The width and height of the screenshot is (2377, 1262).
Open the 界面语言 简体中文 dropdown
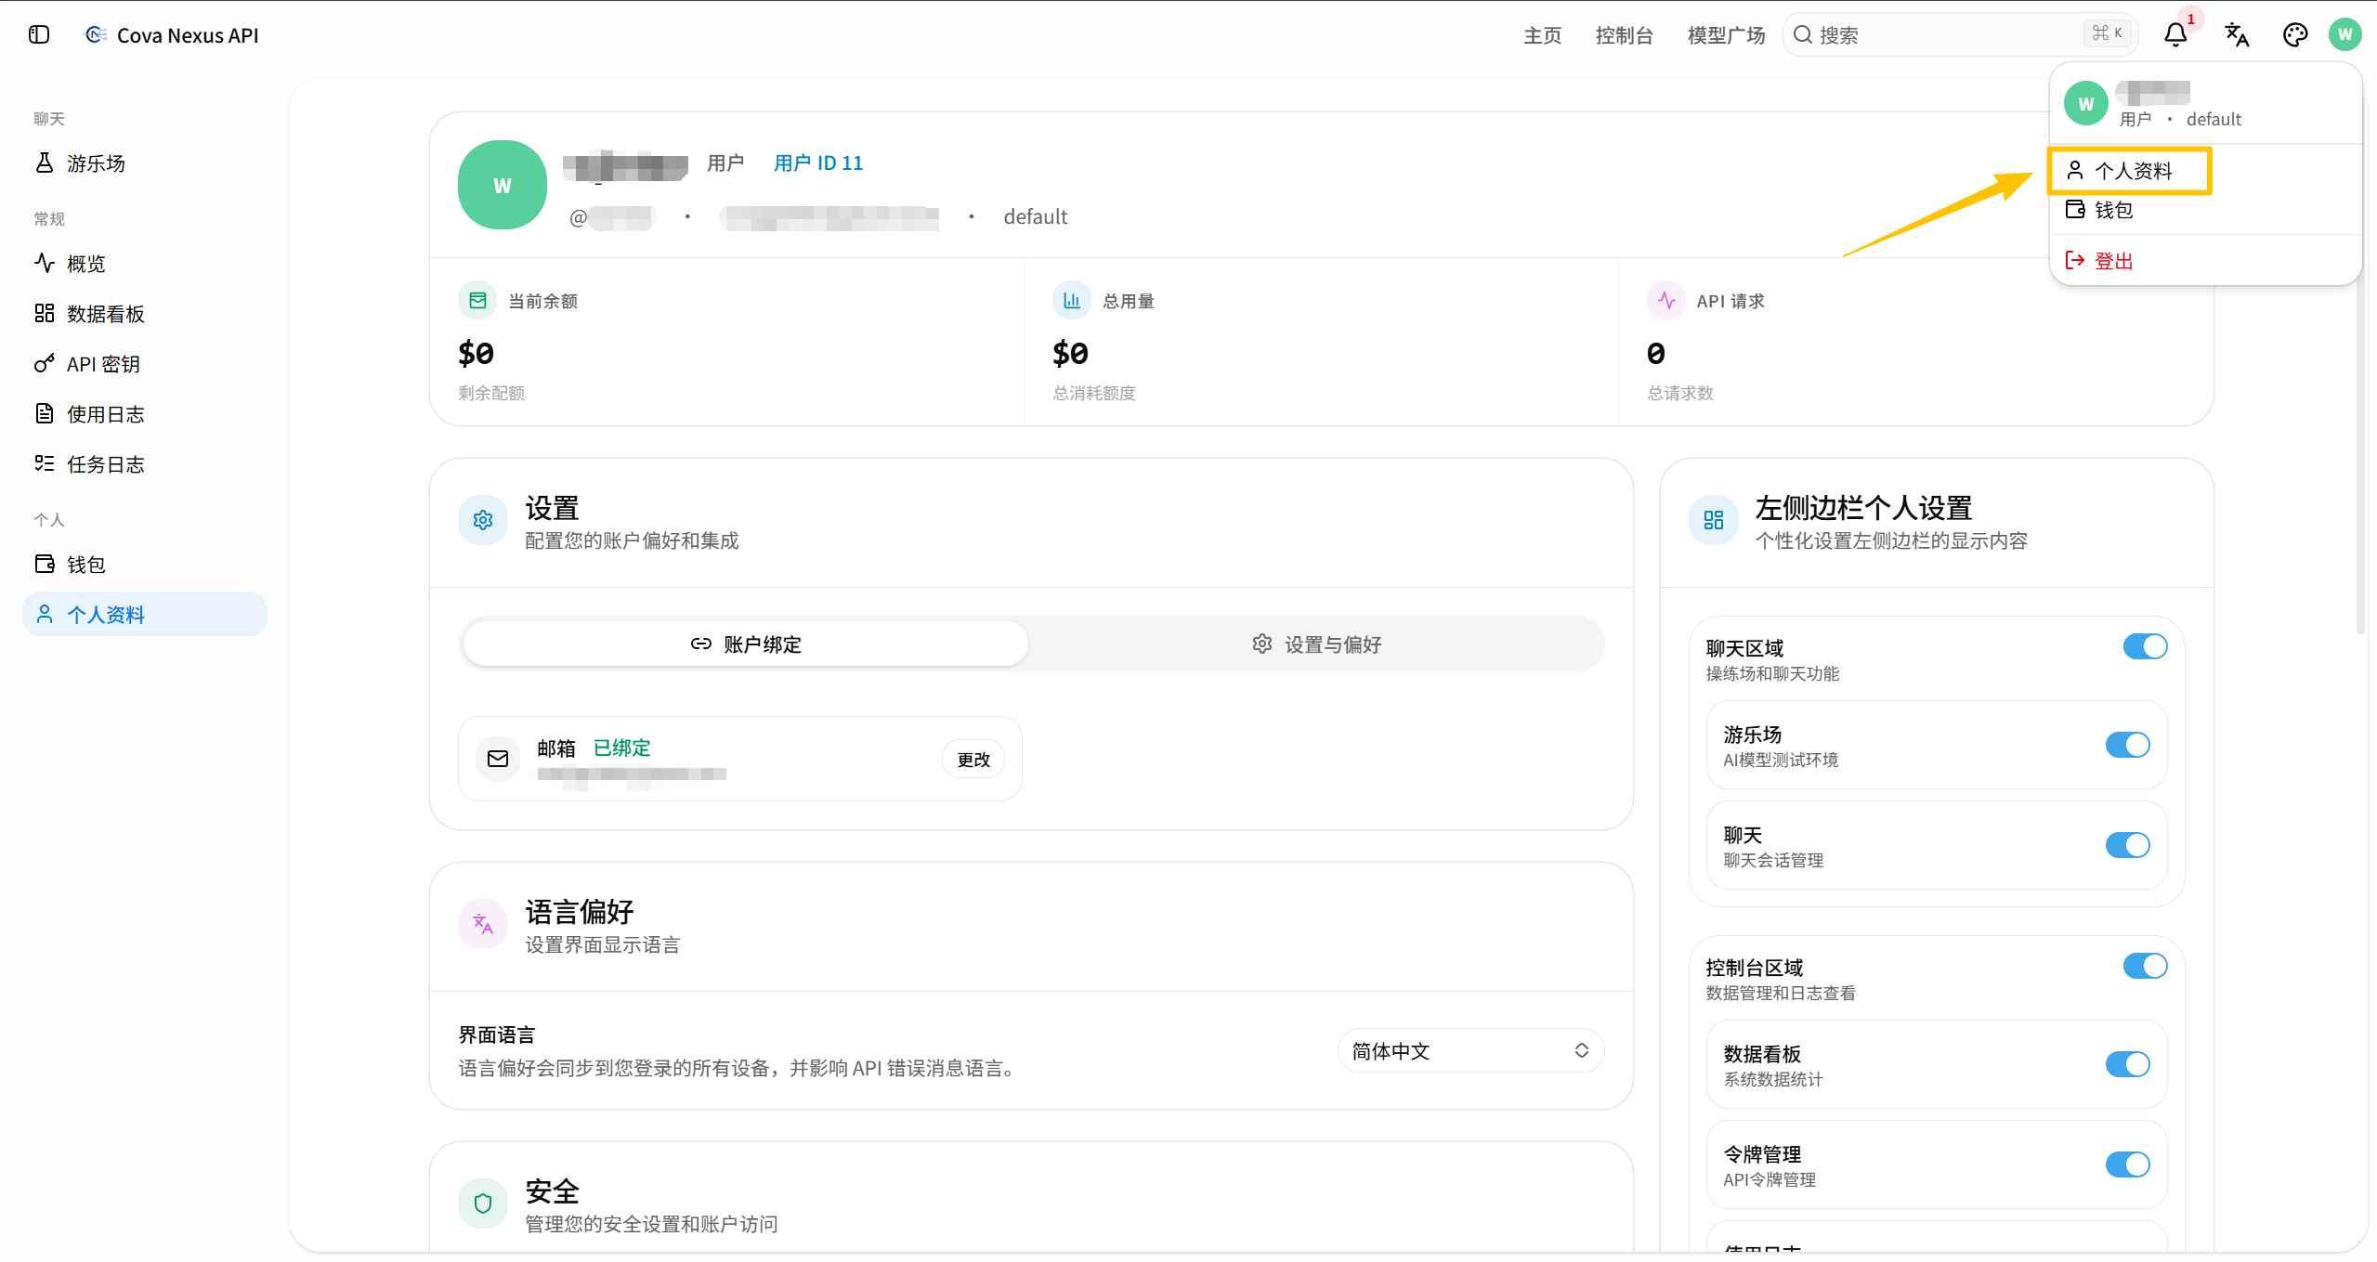1470,1050
